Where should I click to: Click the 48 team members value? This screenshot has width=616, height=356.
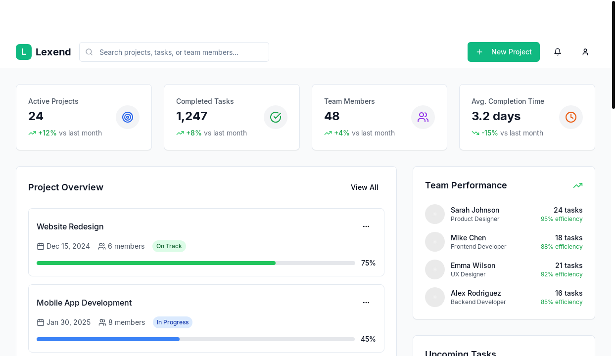[x=332, y=116]
